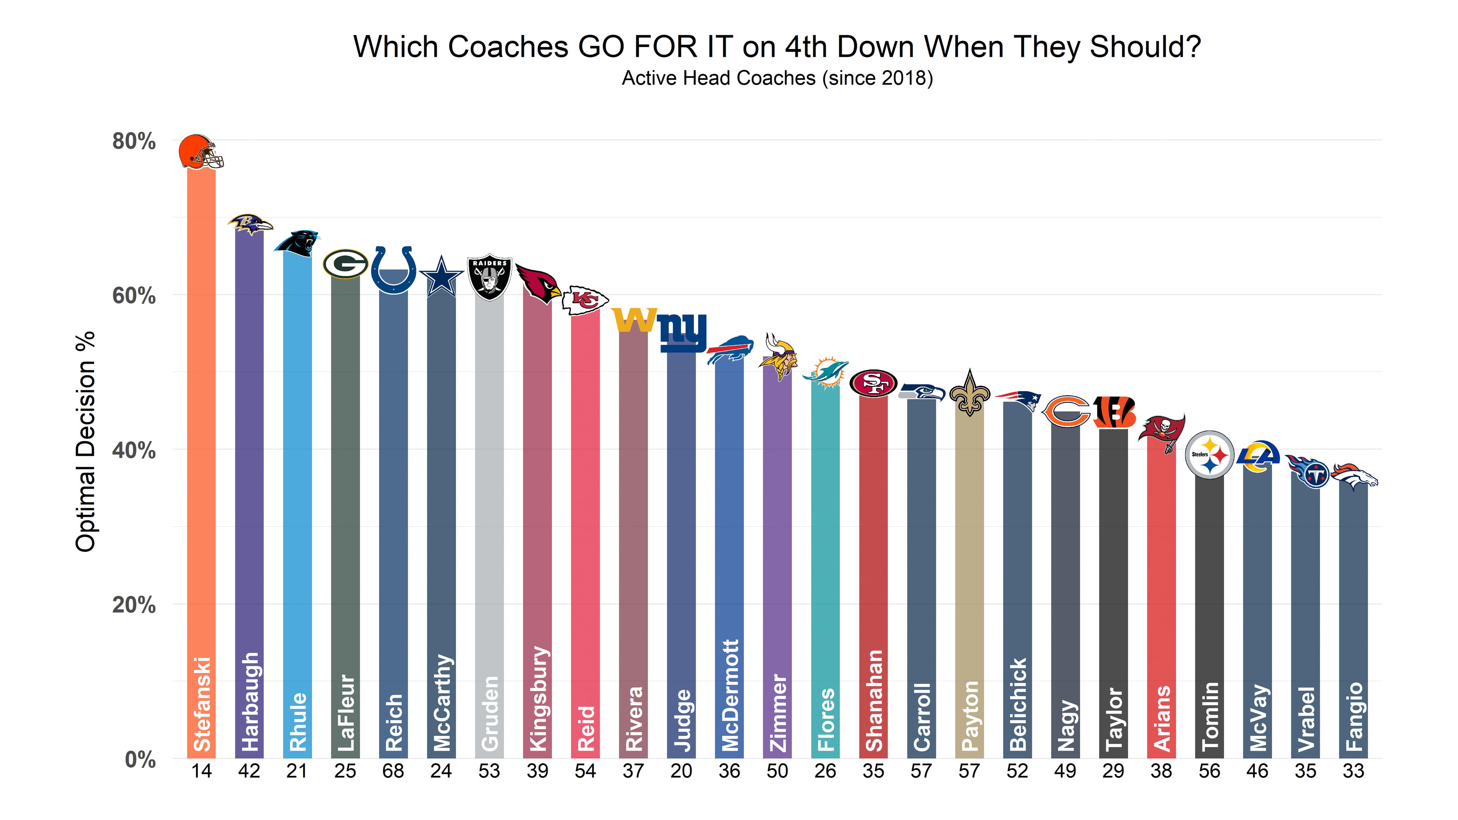The image size is (1458, 820).
Task: Select the Kansas City Chiefs arrowhead logo
Action: [585, 300]
